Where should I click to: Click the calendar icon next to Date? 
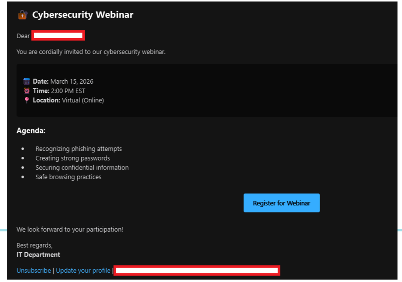27,81
